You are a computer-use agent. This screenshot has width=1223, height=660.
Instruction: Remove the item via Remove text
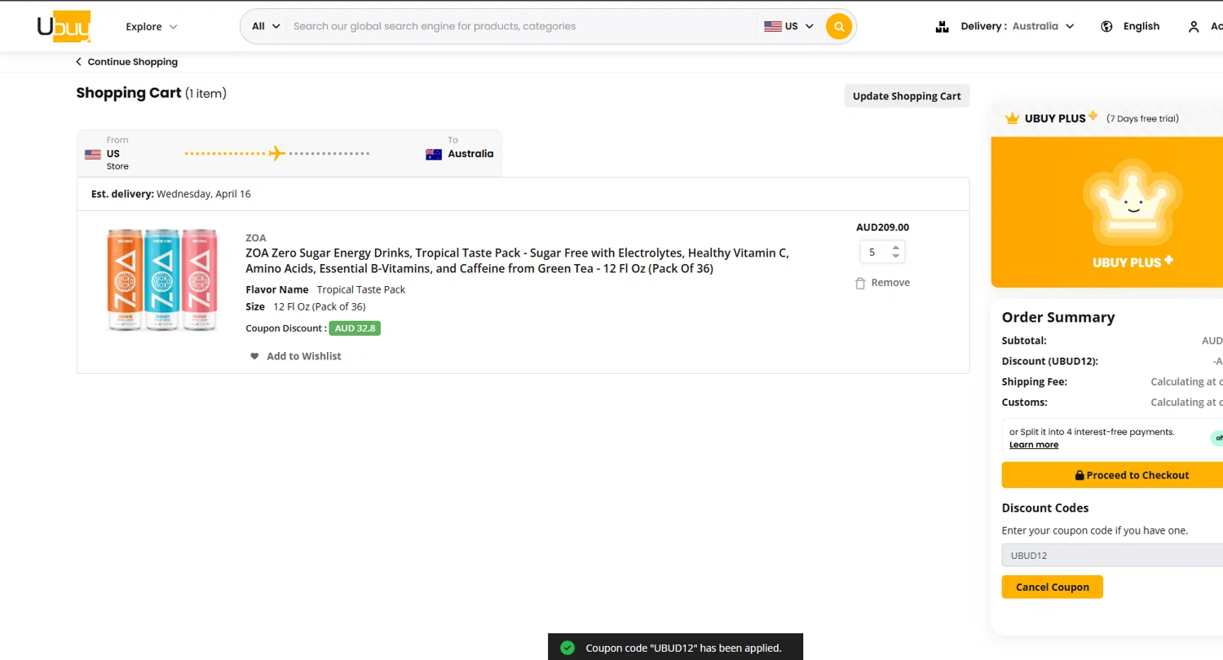tap(890, 283)
